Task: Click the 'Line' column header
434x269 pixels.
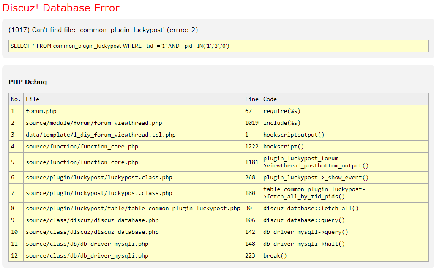Action: click(x=251, y=99)
